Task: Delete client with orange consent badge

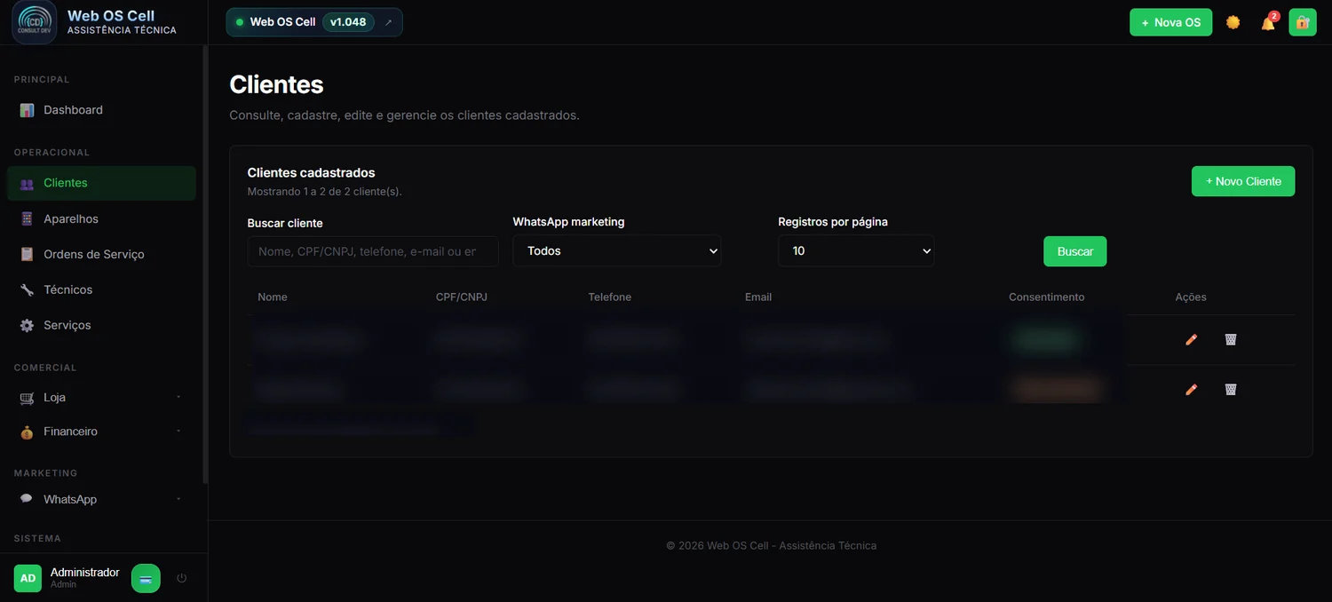Action: 1231,389
